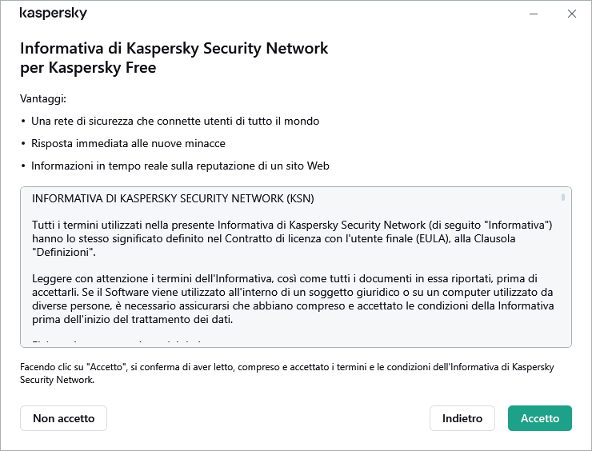Screen dimensions: 592x451
Task: Click the Kaspersky logo in title bar
Action: click(54, 14)
